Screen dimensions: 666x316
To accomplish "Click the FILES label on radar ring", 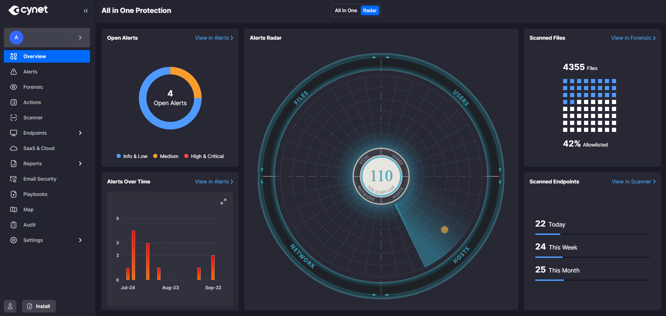I will point(301,98).
